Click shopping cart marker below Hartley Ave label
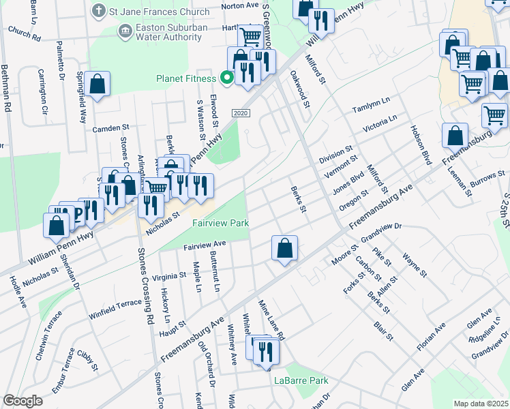Viewport: 510px width, 409px height. coord(250,37)
